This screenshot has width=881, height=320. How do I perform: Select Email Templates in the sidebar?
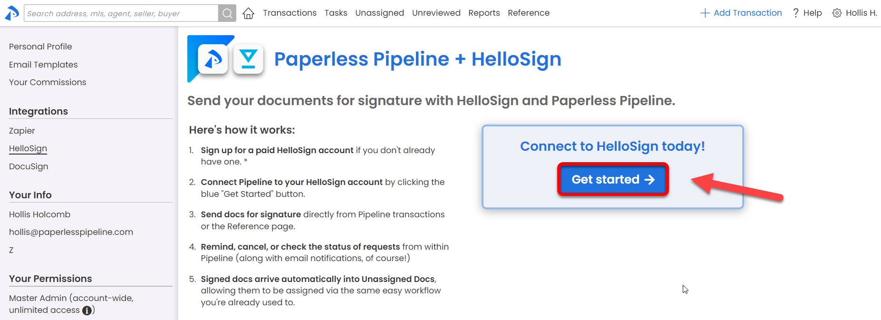click(x=43, y=65)
